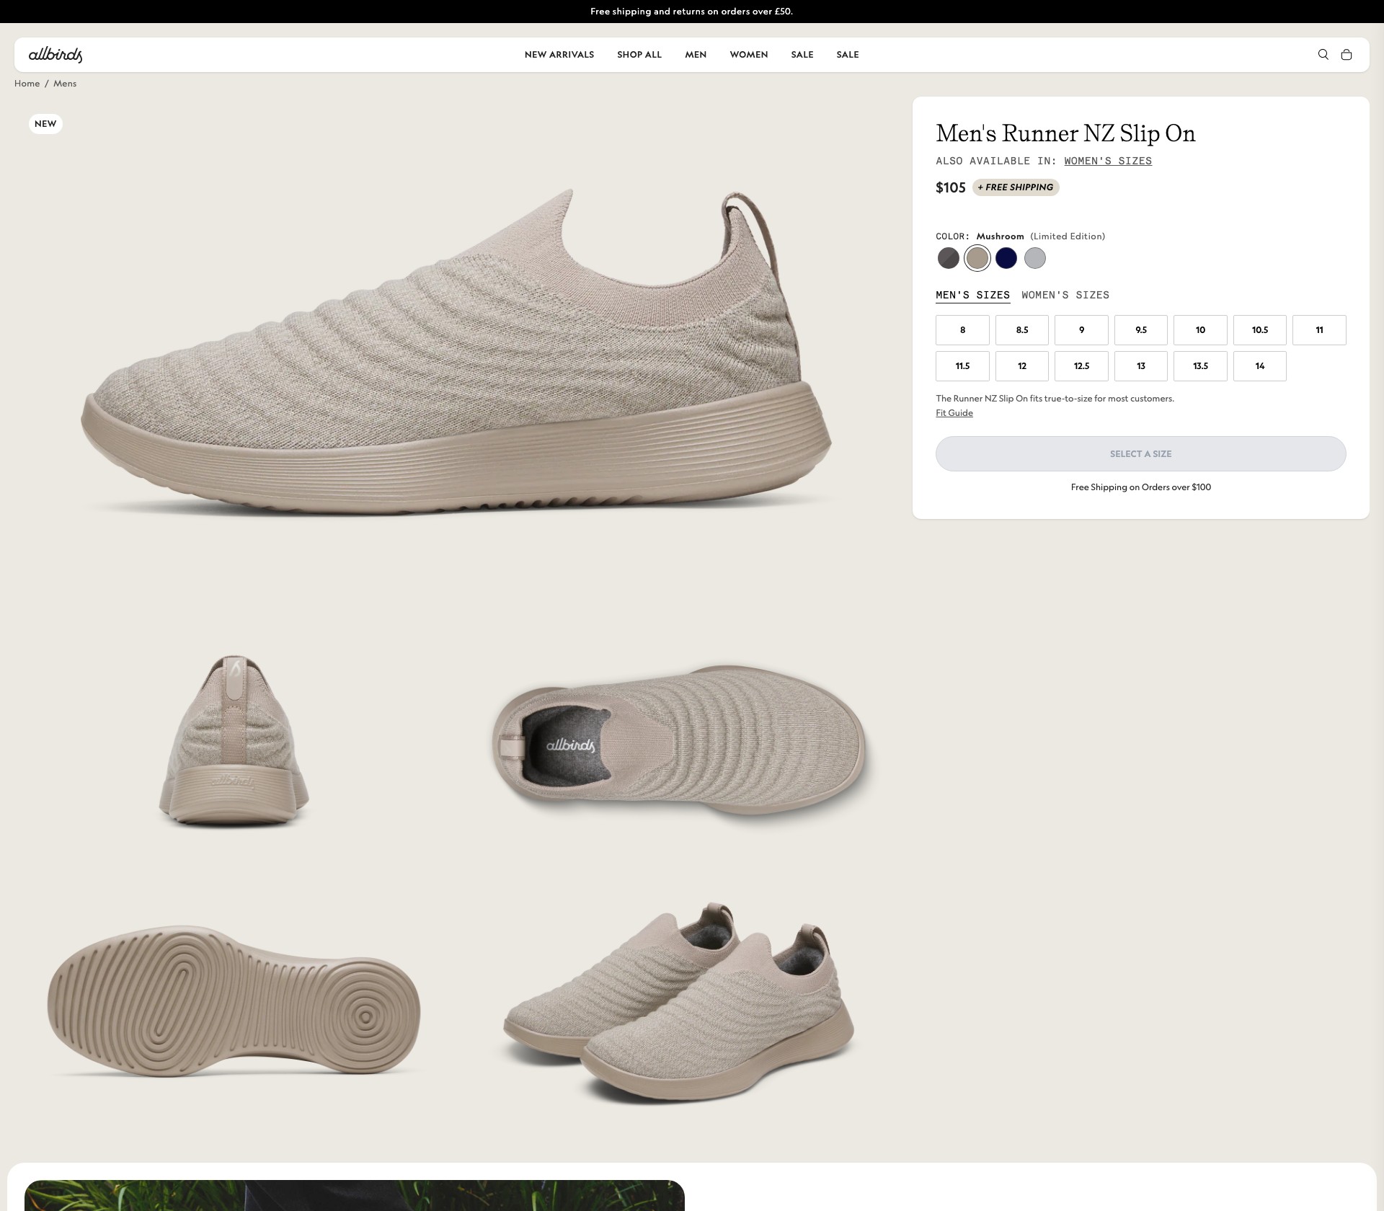
Task: Click the NEW badge on product image
Action: [x=45, y=124]
